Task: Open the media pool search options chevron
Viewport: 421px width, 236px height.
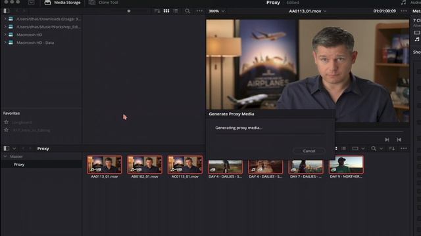Action: click(382, 149)
